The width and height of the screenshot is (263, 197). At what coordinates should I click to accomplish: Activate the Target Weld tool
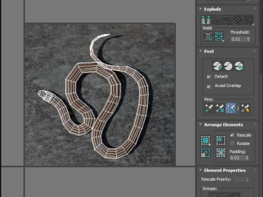point(208,37)
